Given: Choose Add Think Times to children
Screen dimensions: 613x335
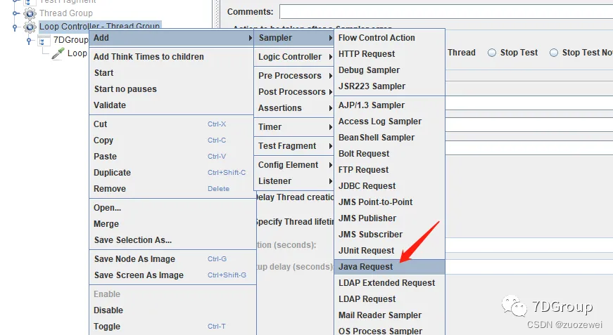Looking at the screenshot, I should [171, 57].
